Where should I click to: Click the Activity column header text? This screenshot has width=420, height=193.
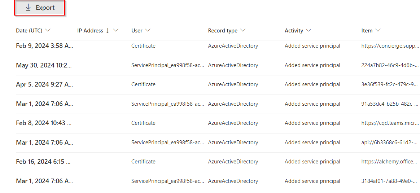click(x=294, y=31)
